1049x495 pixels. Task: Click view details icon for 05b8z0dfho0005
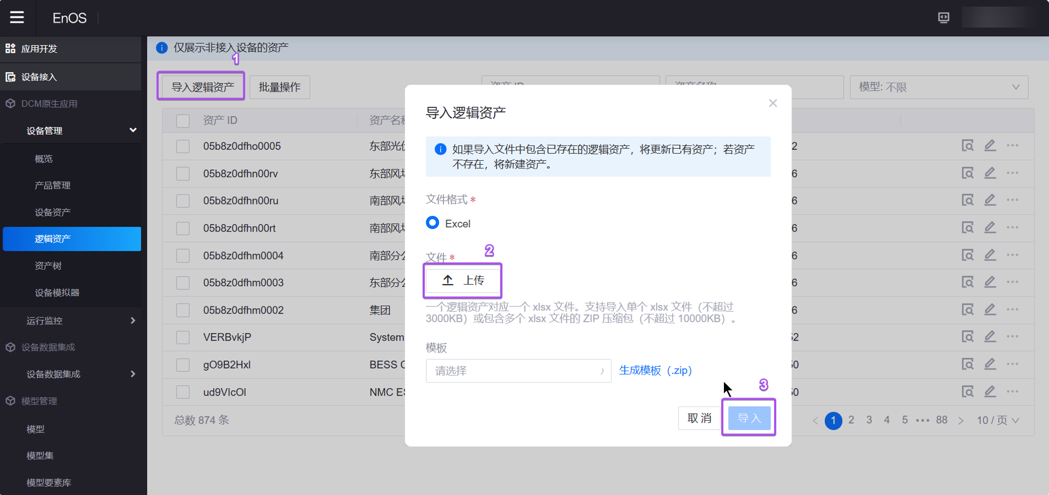pyautogui.click(x=967, y=146)
